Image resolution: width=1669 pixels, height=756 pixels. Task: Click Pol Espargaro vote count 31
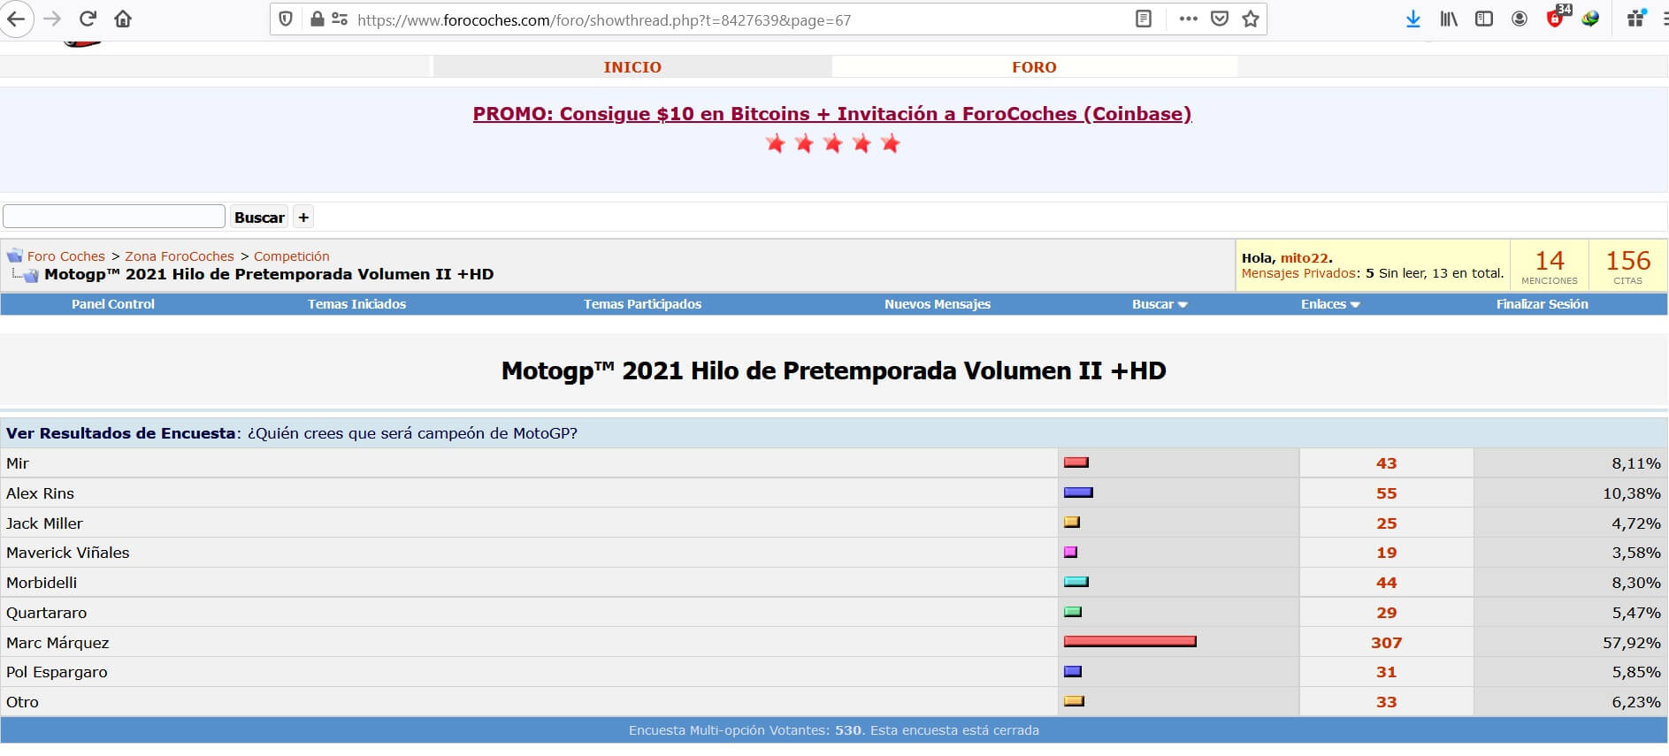tap(1386, 672)
